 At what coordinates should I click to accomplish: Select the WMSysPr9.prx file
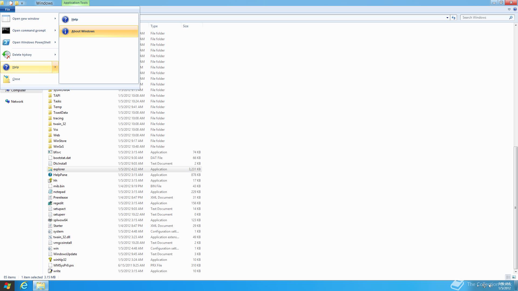point(124,265)
